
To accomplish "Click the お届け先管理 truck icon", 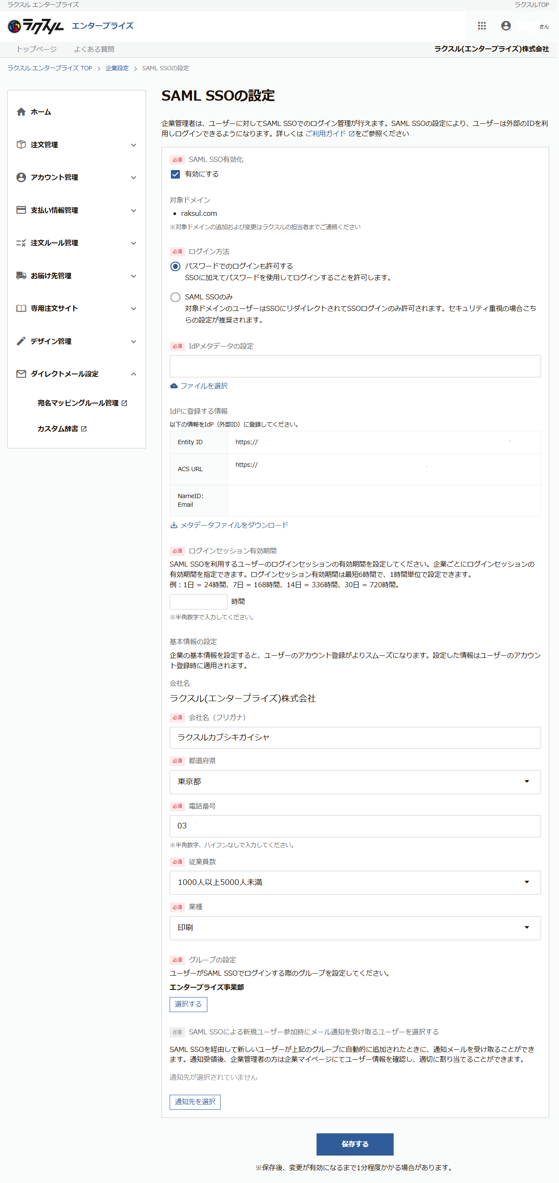I will click(21, 275).
